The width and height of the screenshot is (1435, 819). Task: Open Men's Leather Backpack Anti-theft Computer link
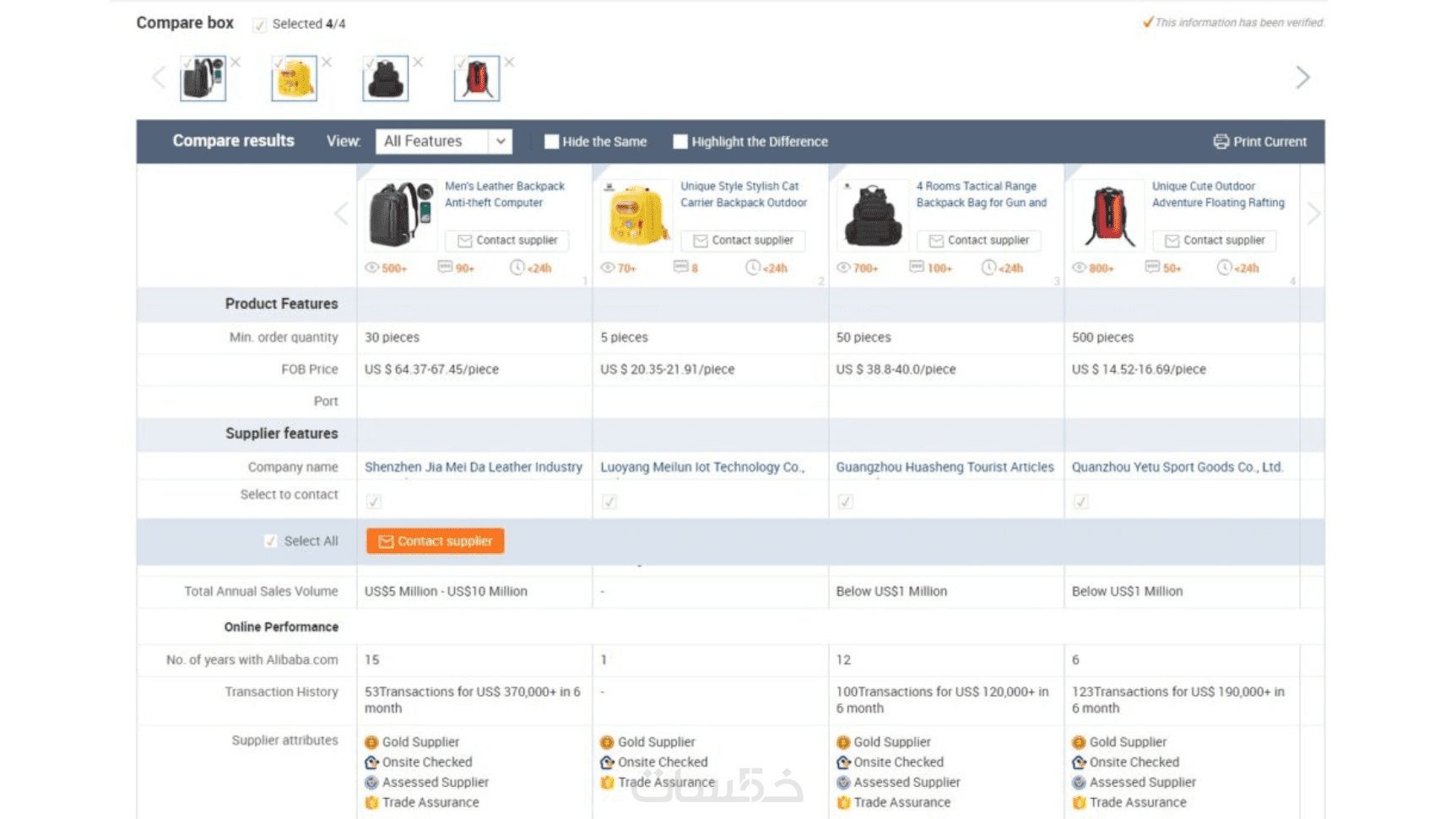pyautogui.click(x=505, y=195)
